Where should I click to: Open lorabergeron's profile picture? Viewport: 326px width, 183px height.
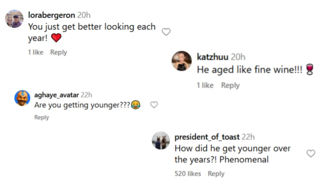click(x=14, y=19)
